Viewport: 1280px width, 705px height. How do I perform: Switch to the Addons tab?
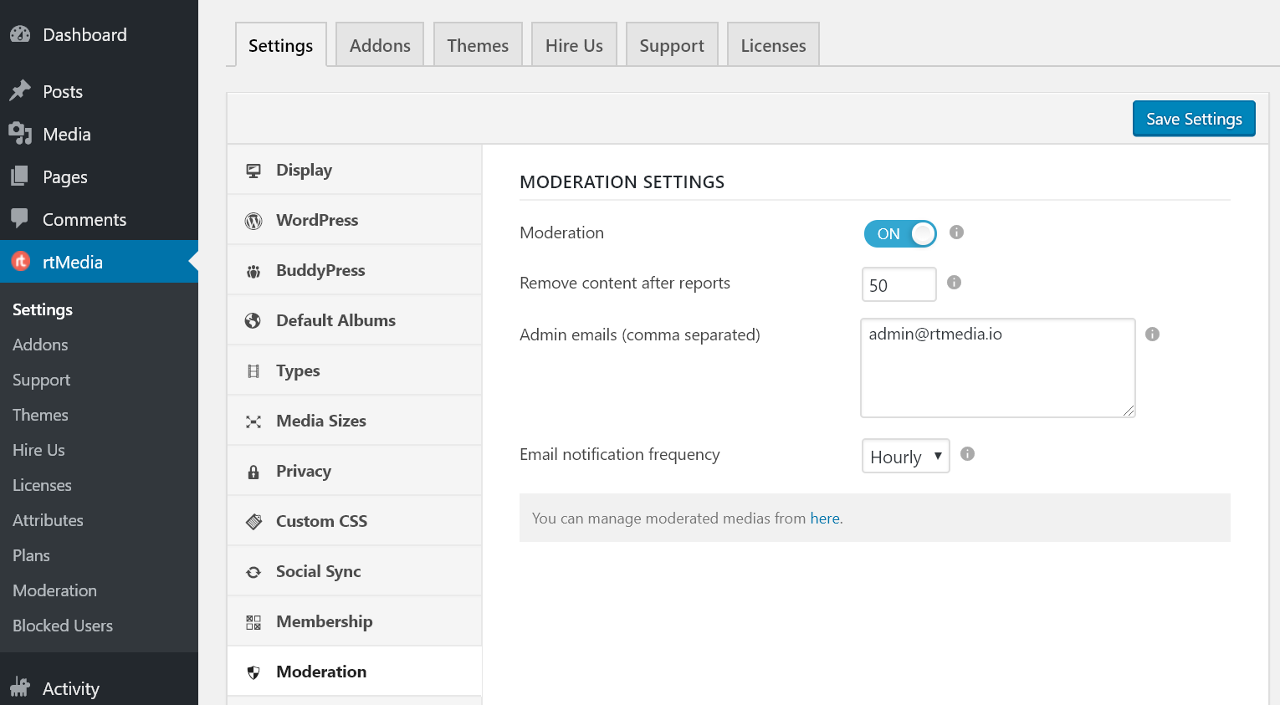[x=379, y=43]
